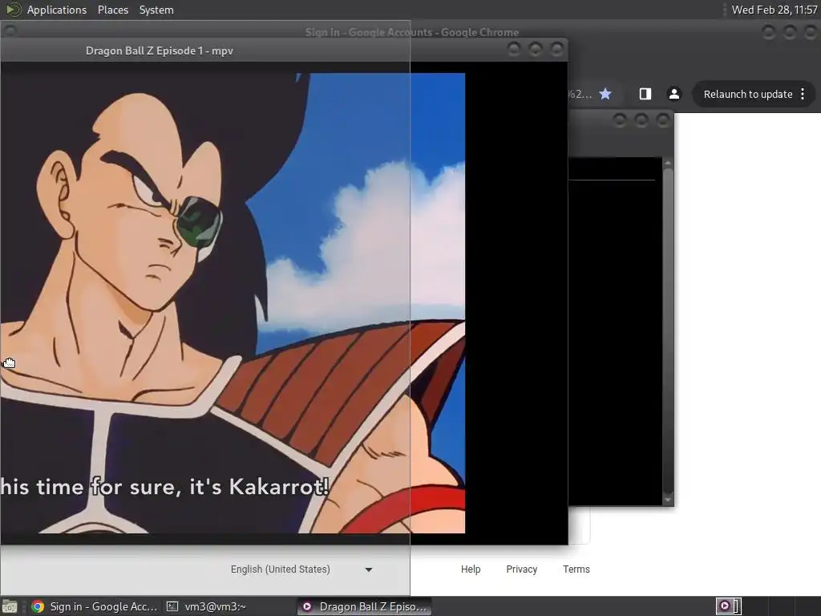Click the panel logo icon beside Applications
The height and width of the screenshot is (616, 821).
click(x=13, y=10)
